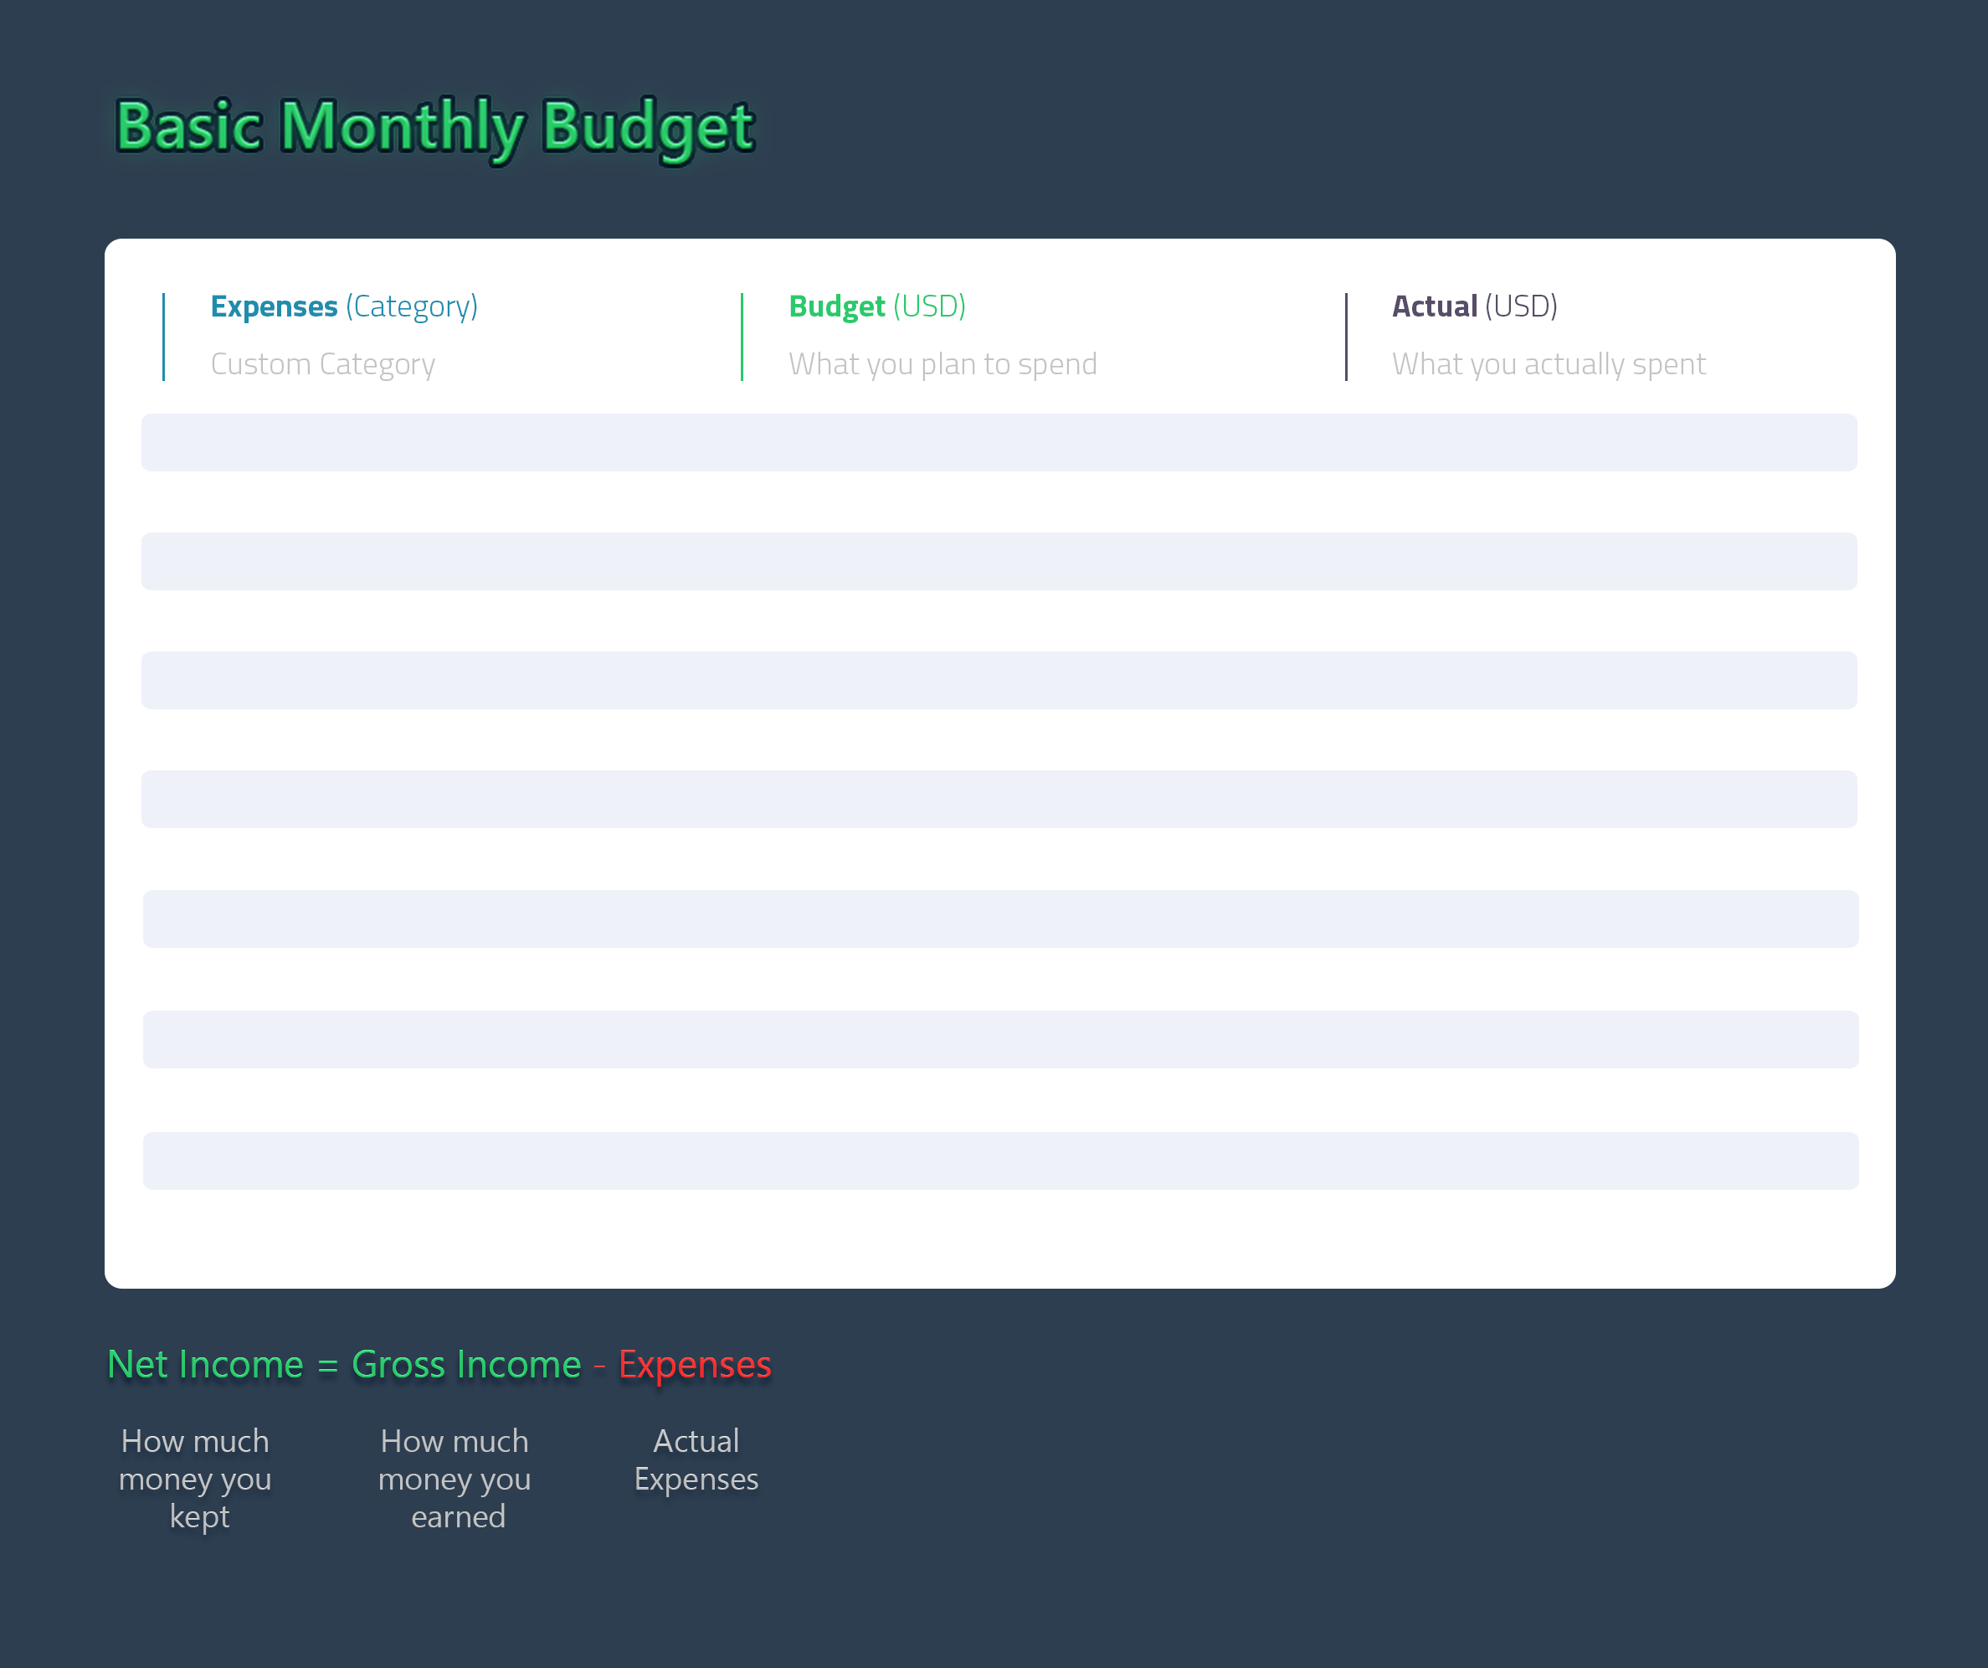
Task: Select the Budget (USD) column header
Action: pos(876,306)
